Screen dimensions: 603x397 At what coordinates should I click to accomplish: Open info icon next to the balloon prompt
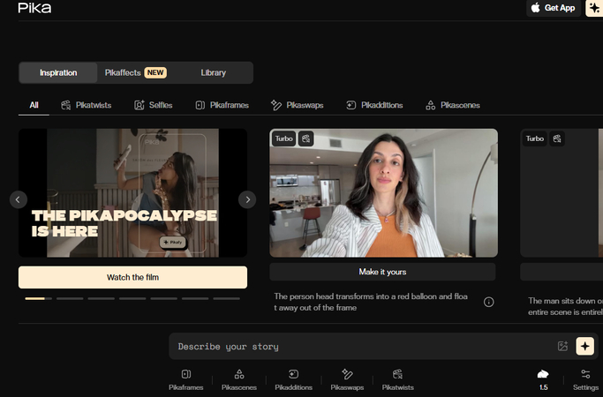pos(488,302)
